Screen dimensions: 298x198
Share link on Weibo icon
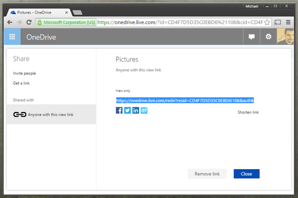[144, 110]
